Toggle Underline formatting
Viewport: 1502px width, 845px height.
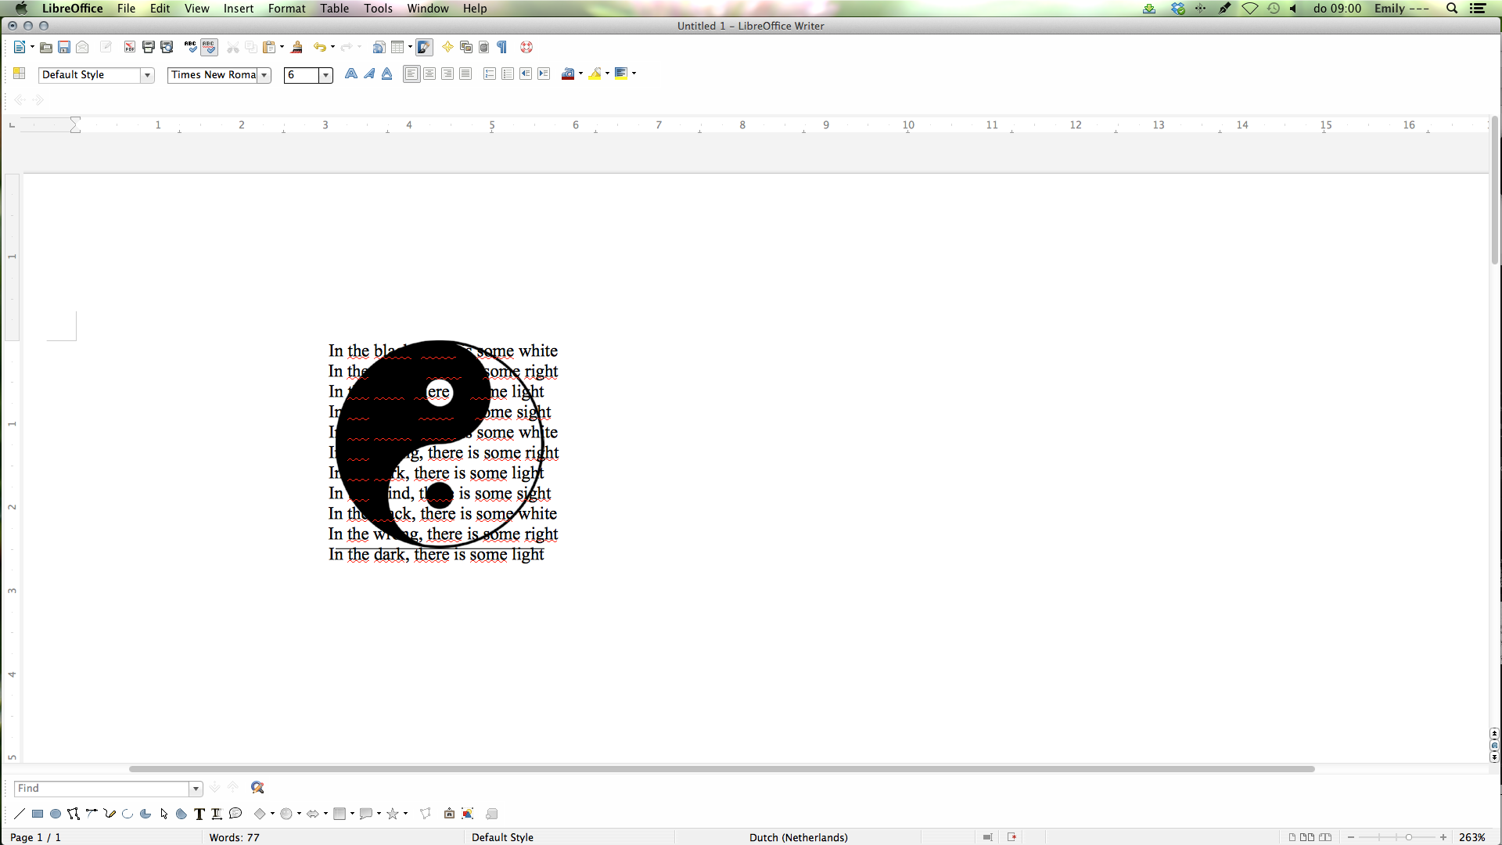[387, 74]
